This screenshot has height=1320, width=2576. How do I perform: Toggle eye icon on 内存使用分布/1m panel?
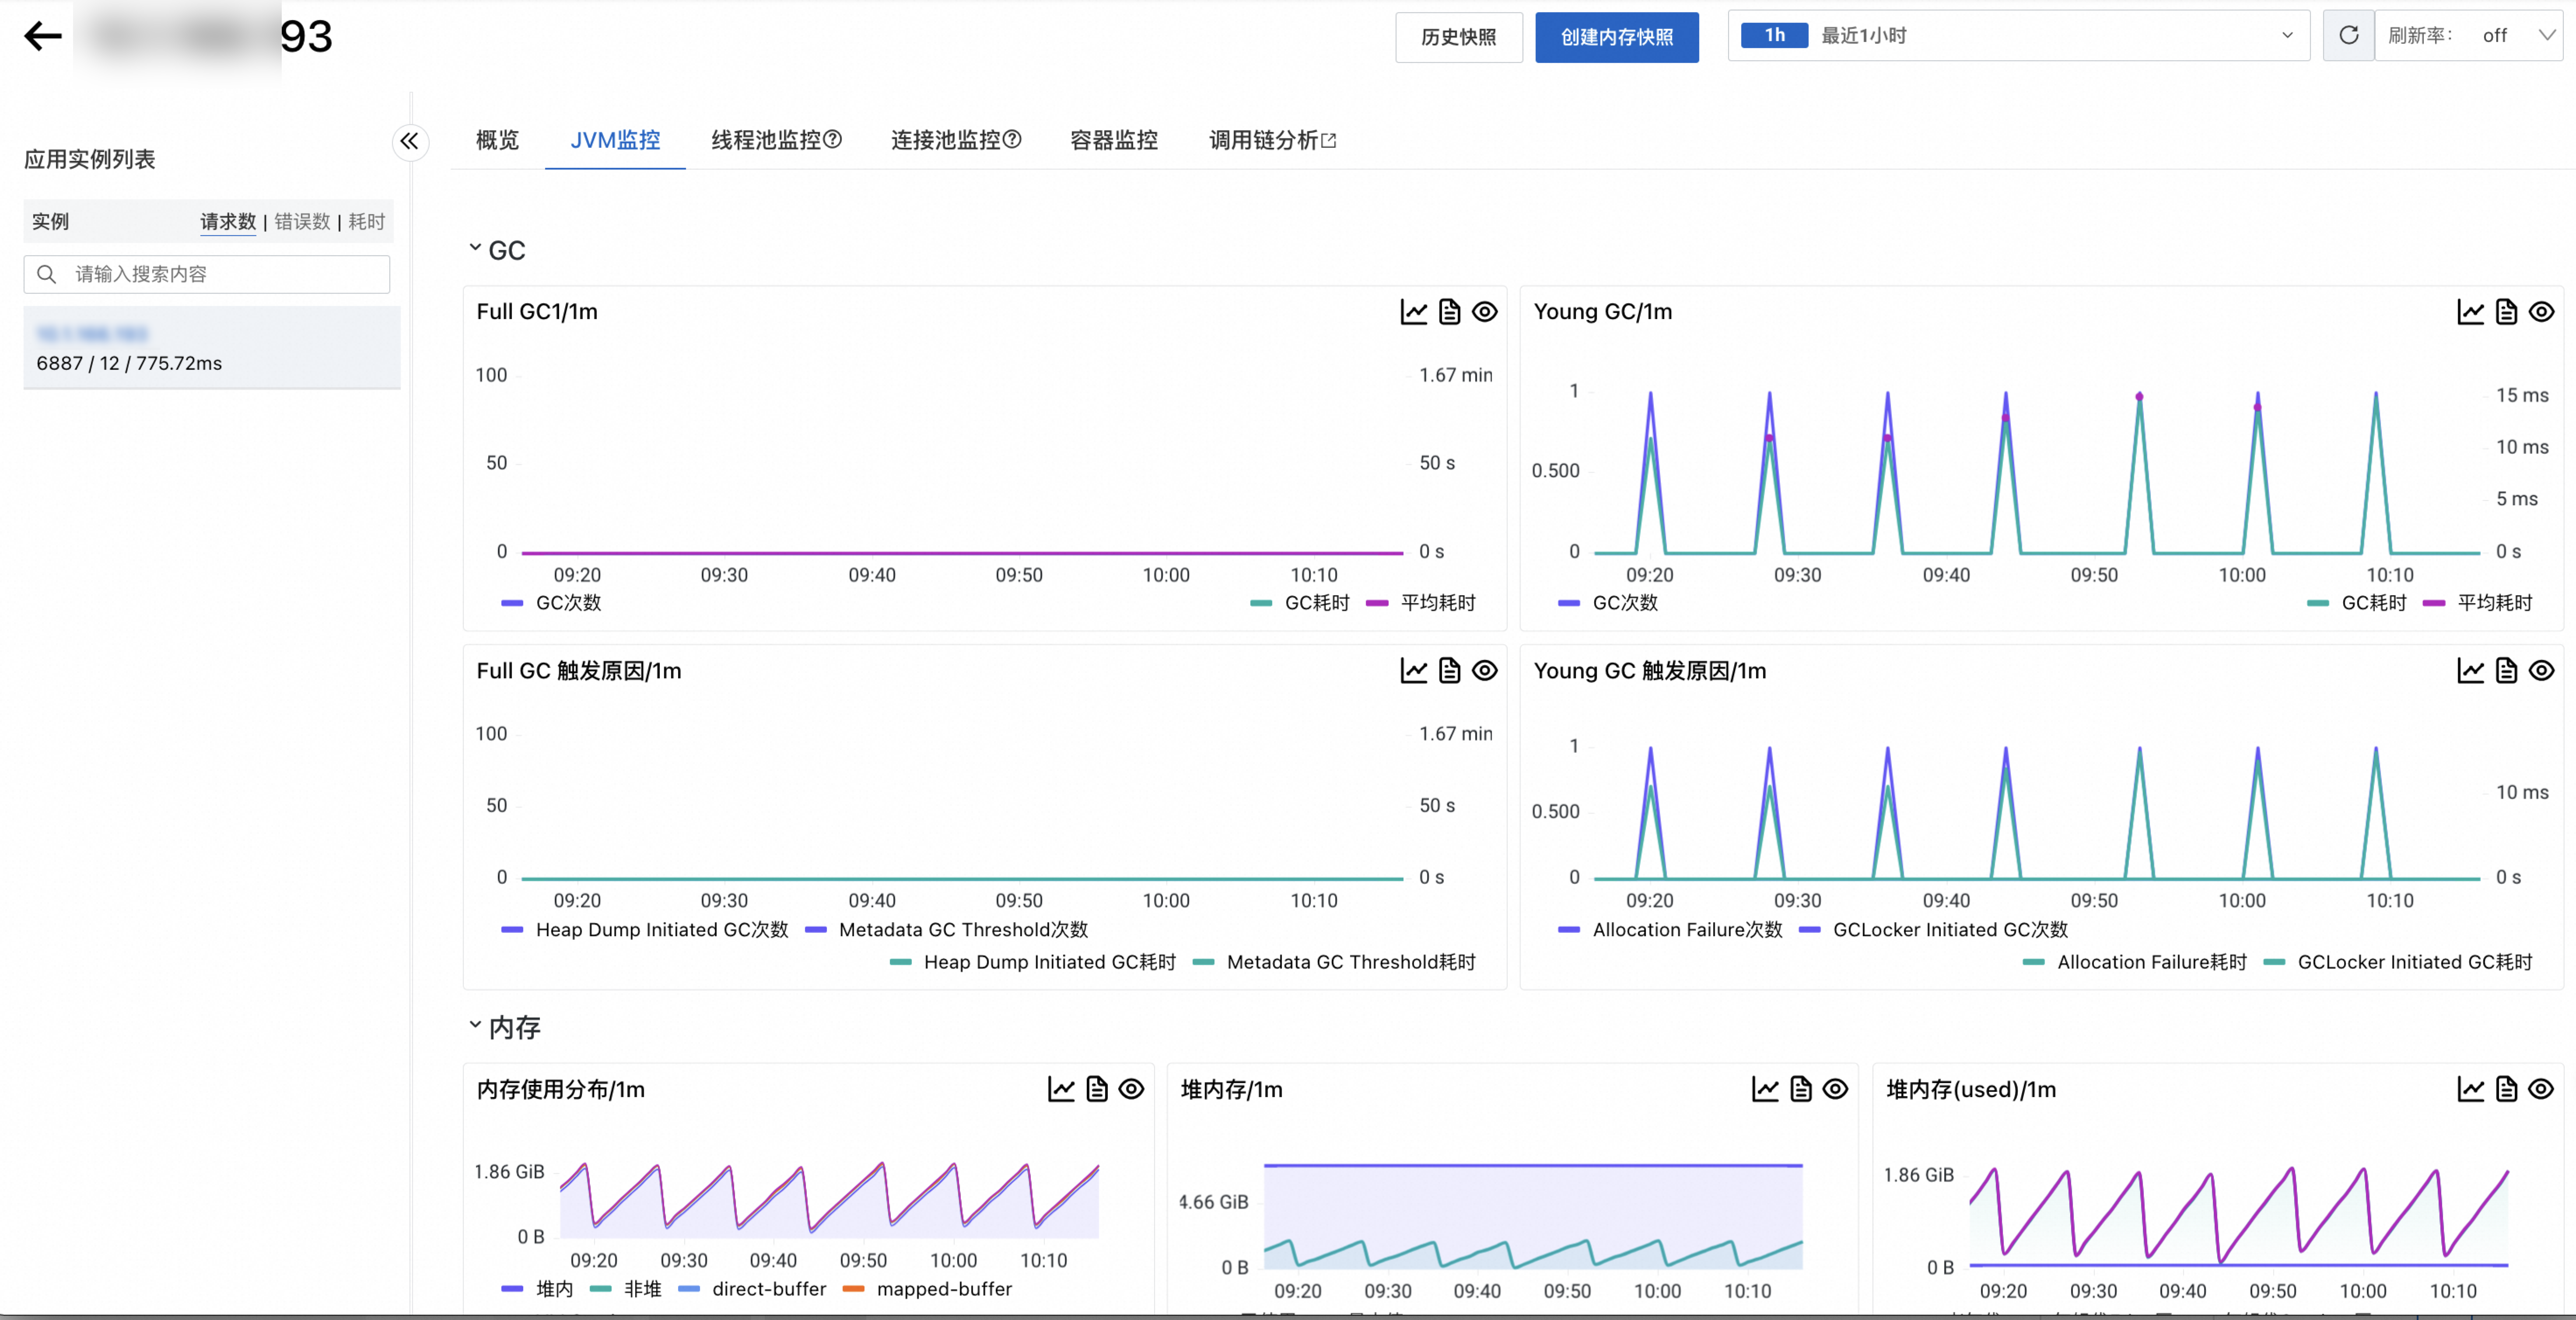point(1131,1089)
